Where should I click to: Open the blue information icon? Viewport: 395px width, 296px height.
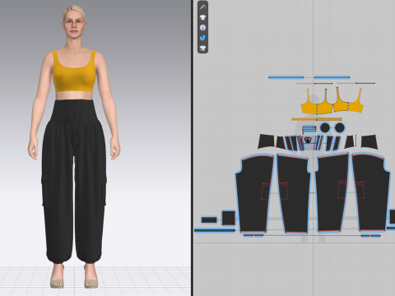click(202, 28)
